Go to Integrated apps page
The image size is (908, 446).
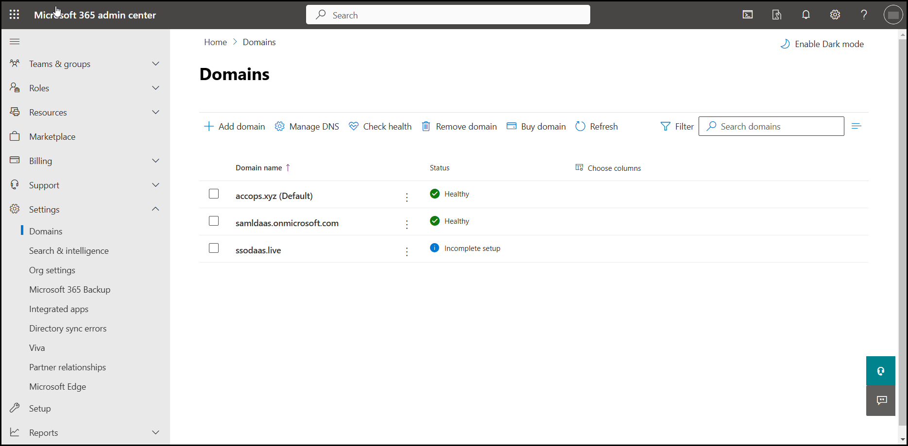pyautogui.click(x=59, y=309)
